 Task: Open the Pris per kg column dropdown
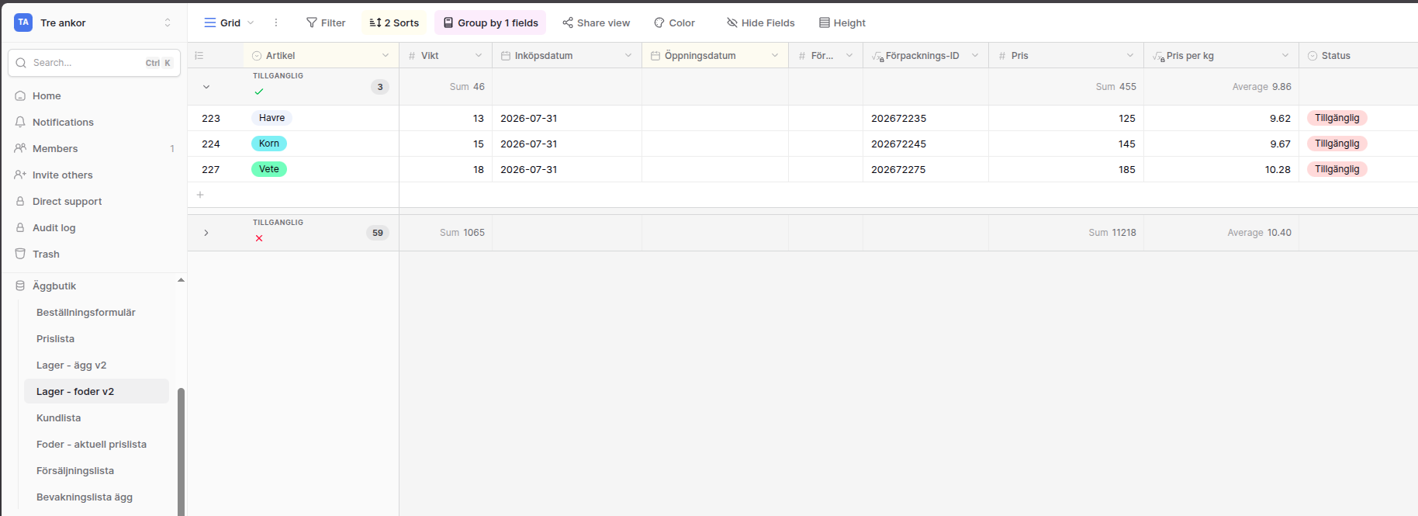(1285, 56)
